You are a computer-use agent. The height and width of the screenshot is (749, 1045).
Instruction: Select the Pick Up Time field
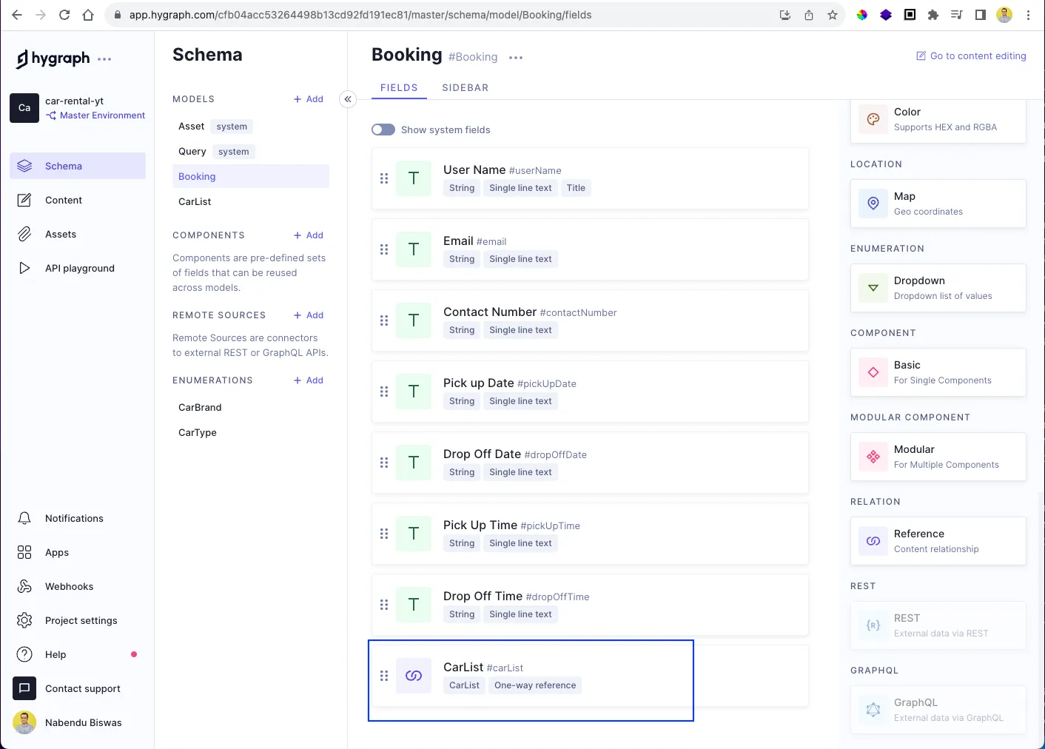click(590, 534)
